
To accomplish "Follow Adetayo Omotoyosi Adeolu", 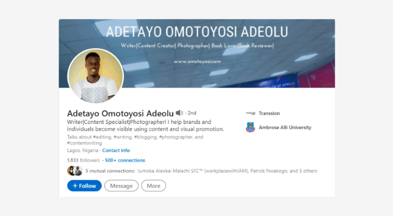I will coord(84,186).
